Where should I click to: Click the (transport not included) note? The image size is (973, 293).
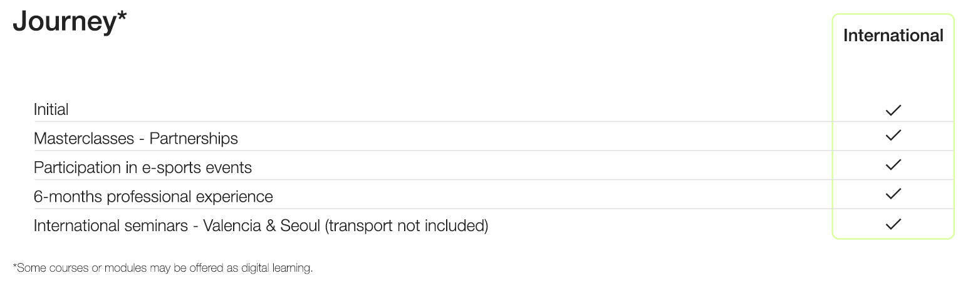coord(407,226)
